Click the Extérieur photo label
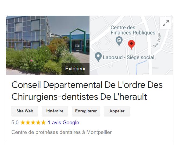 pos(76,68)
